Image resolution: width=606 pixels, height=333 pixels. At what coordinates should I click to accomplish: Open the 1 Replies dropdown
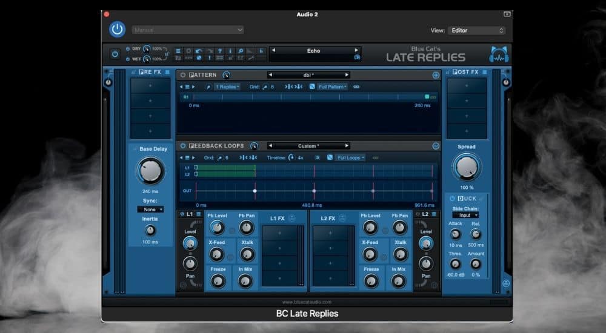[x=227, y=87]
